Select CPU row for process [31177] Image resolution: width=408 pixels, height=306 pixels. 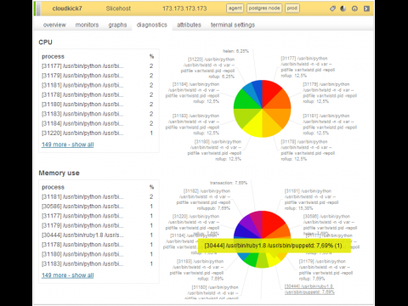click(98, 66)
